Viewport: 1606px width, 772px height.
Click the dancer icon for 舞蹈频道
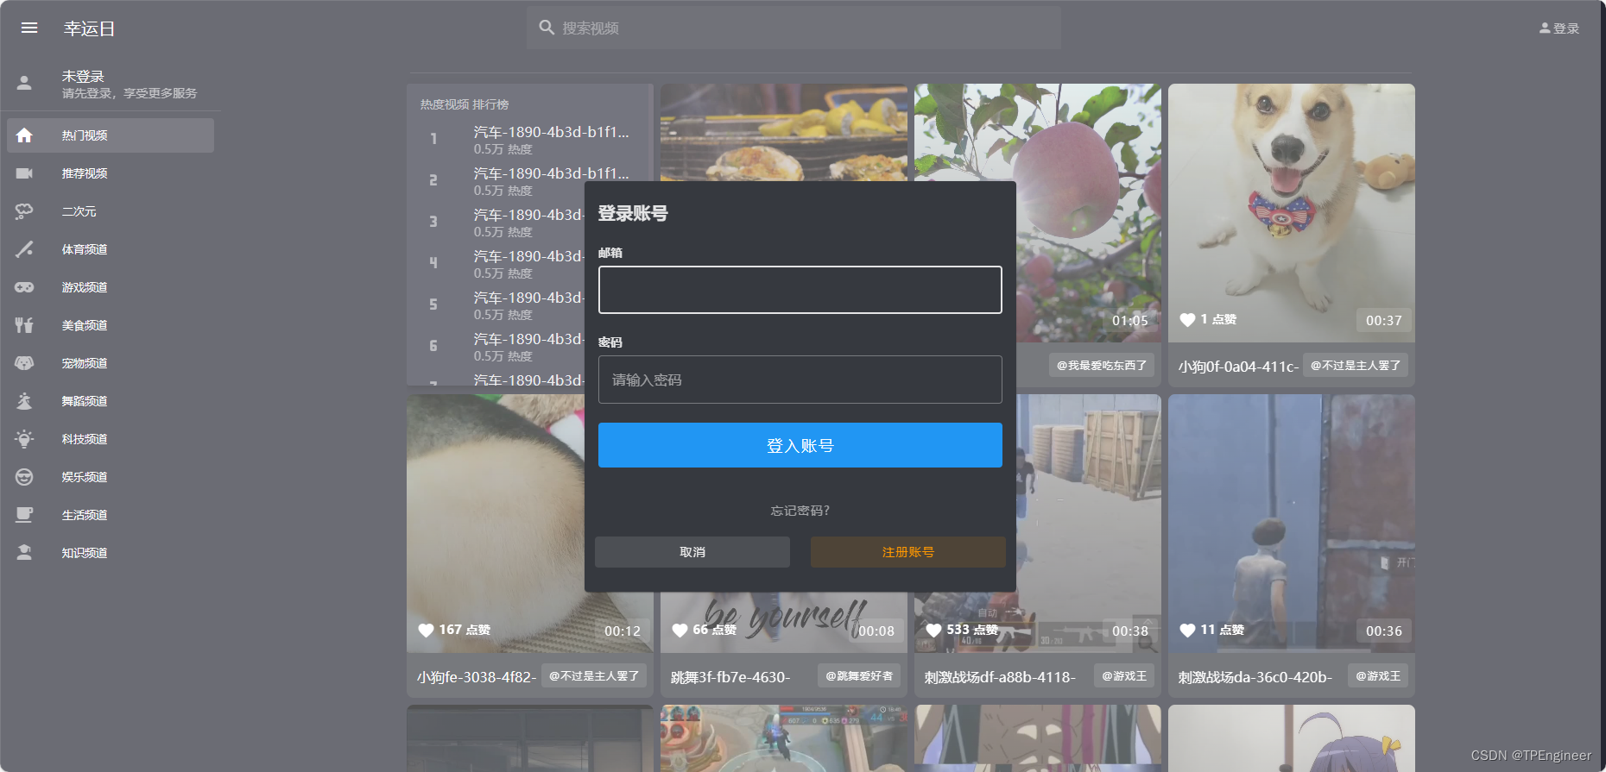pos(24,401)
